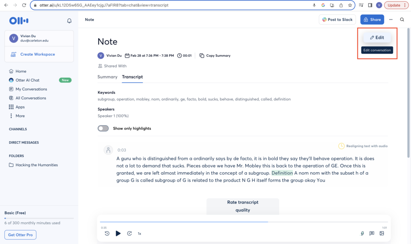
Task: Open My Conversations in sidebar
Action: 31,89
